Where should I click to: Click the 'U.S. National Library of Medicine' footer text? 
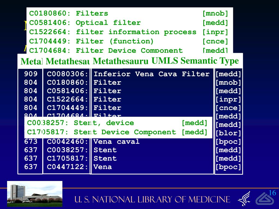pos(152,199)
